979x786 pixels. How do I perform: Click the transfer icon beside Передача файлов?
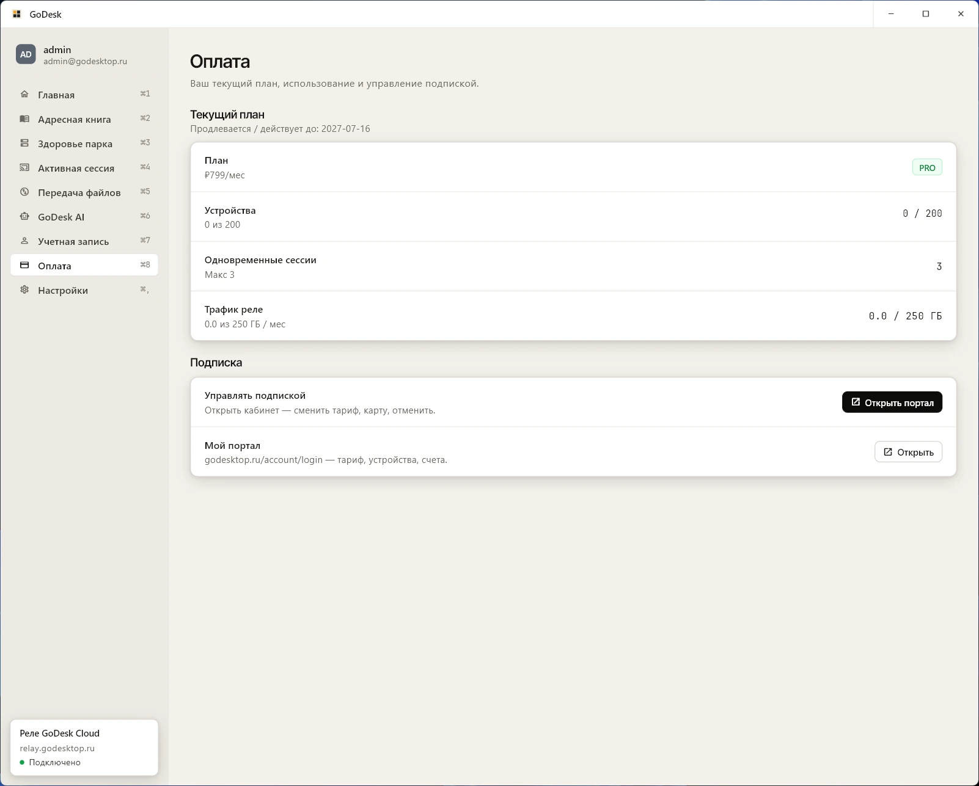pyautogui.click(x=24, y=192)
